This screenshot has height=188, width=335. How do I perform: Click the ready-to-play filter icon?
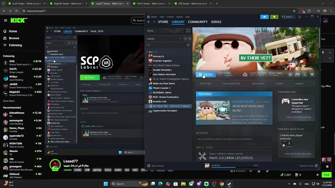coord(190,39)
